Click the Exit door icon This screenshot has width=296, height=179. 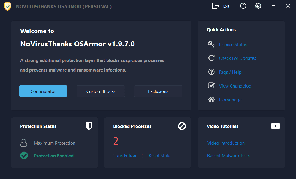(x=216, y=6)
